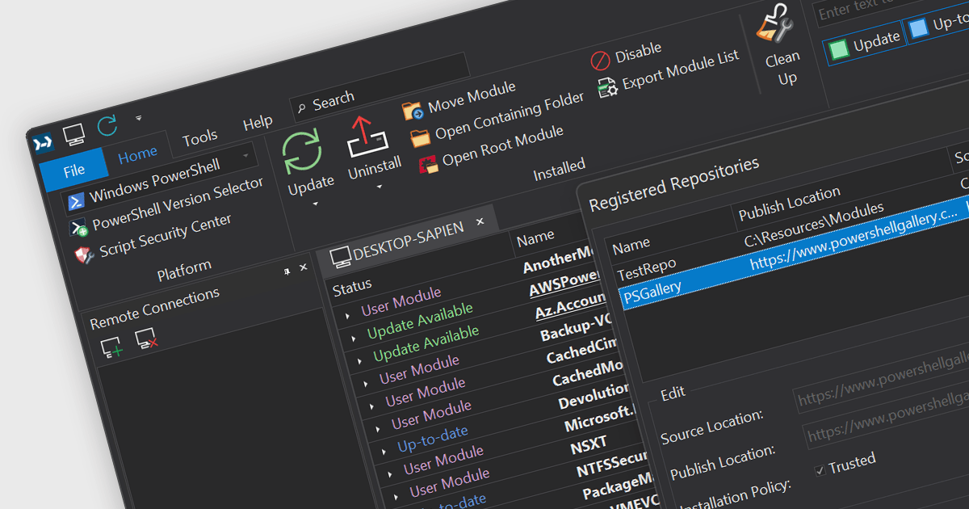This screenshot has width=969, height=509.
Task: Click the Open Root Module icon
Action: coord(428,164)
